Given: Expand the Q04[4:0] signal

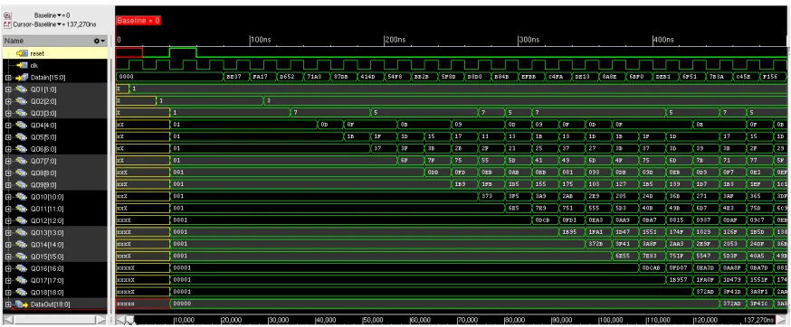Looking at the screenshot, I should click(7, 125).
